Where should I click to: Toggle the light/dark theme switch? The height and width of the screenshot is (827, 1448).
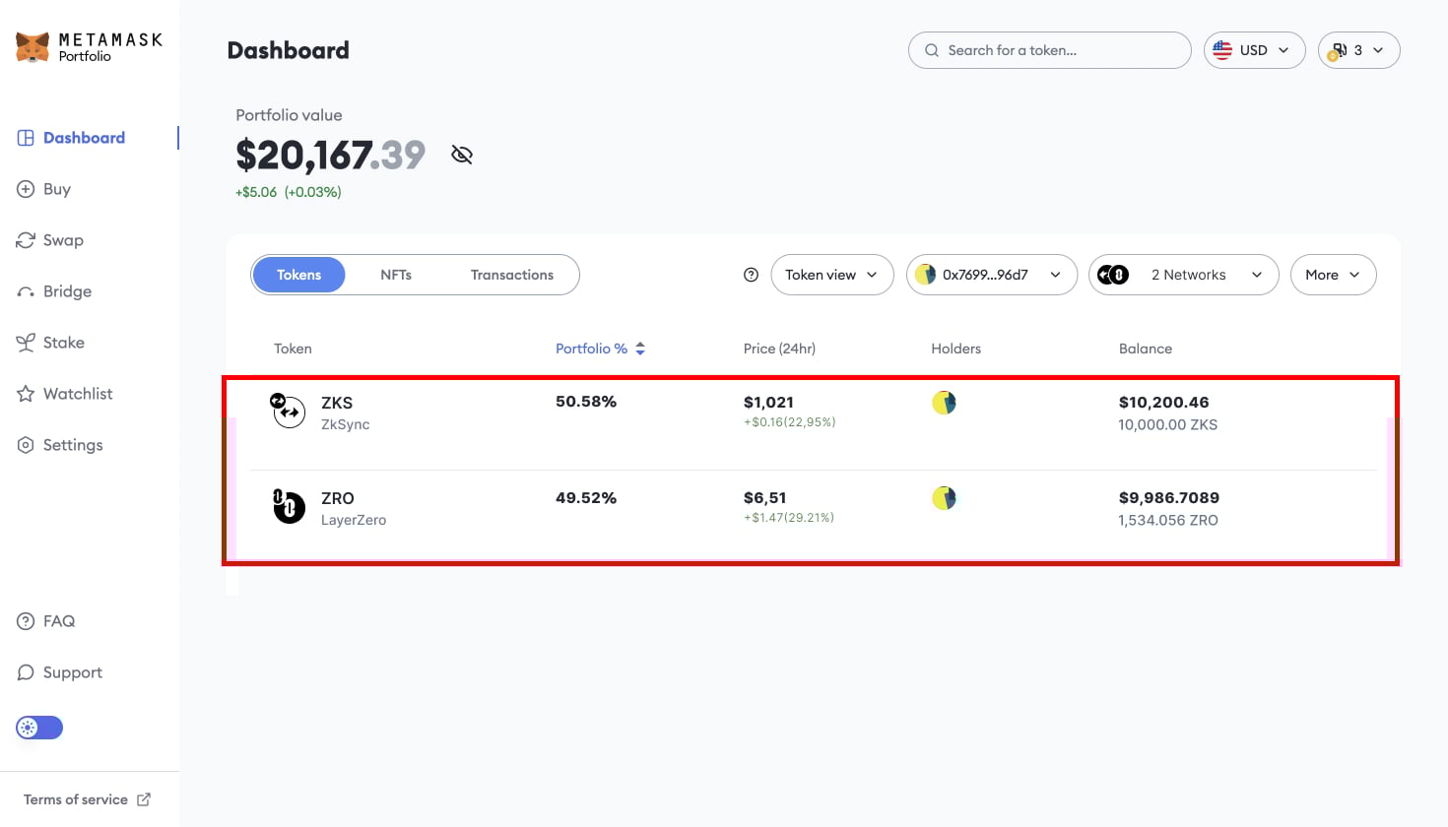pos(39,728)
